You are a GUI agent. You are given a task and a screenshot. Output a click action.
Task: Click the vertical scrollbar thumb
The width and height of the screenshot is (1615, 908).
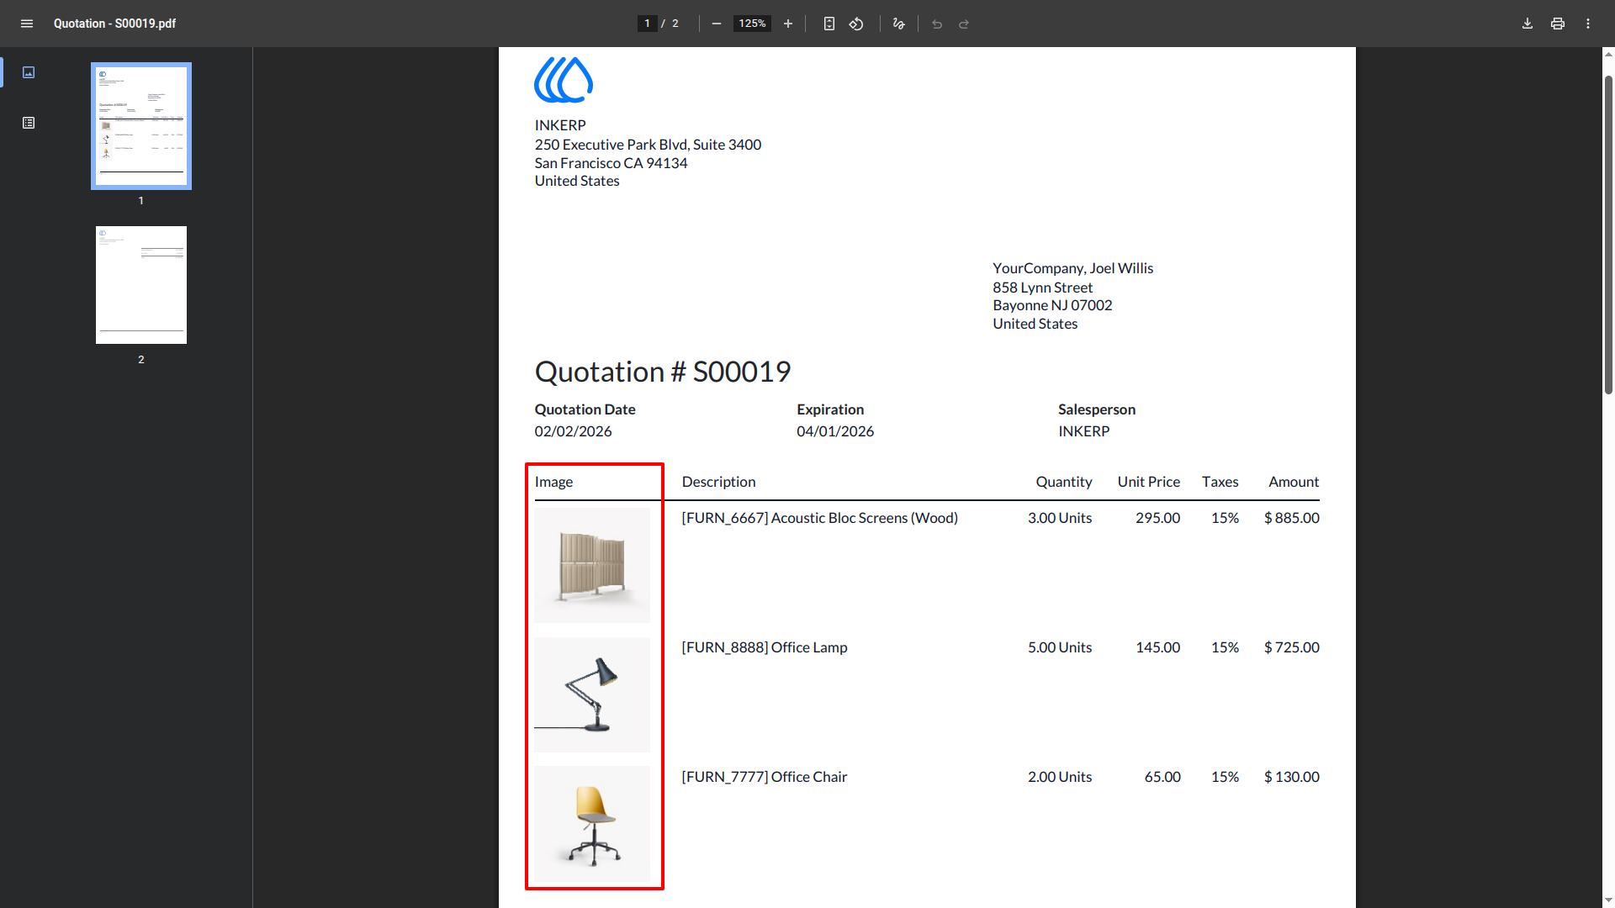(x=1608, y=235)
